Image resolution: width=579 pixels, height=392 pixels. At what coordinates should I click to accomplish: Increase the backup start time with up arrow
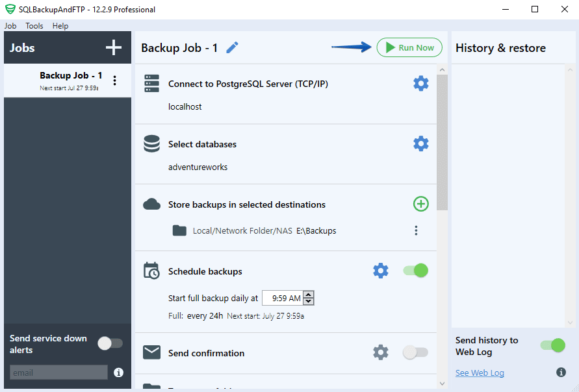(308, 294)
